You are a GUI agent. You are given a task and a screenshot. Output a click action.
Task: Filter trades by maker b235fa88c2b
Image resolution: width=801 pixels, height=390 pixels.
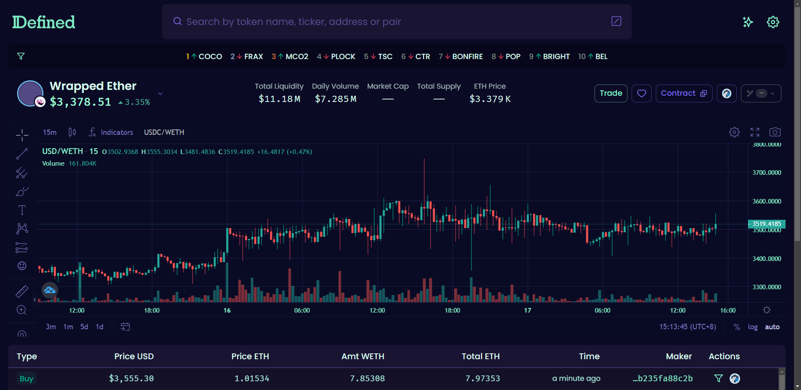coord(718,378)
